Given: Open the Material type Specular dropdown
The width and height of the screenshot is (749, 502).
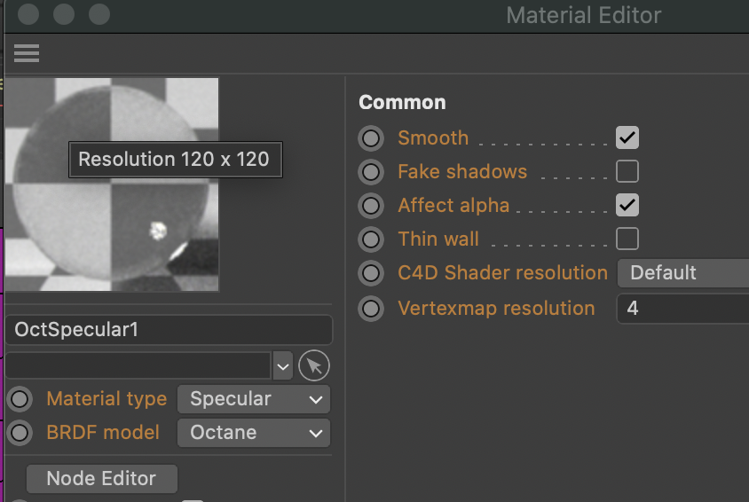Looking at the screenshot, I should tap(254, 399).
